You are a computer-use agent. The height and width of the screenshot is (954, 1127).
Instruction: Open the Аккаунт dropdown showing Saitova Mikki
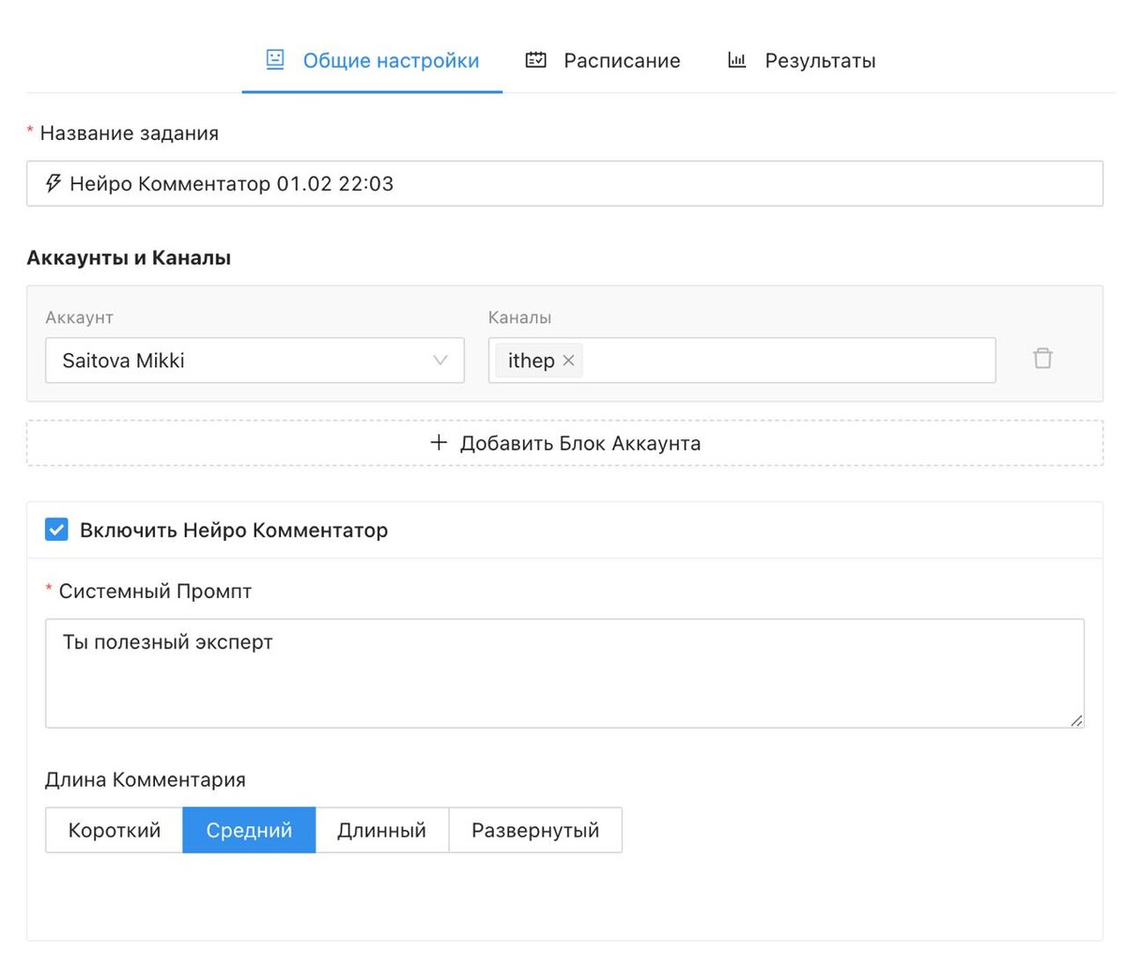[255, 361]
